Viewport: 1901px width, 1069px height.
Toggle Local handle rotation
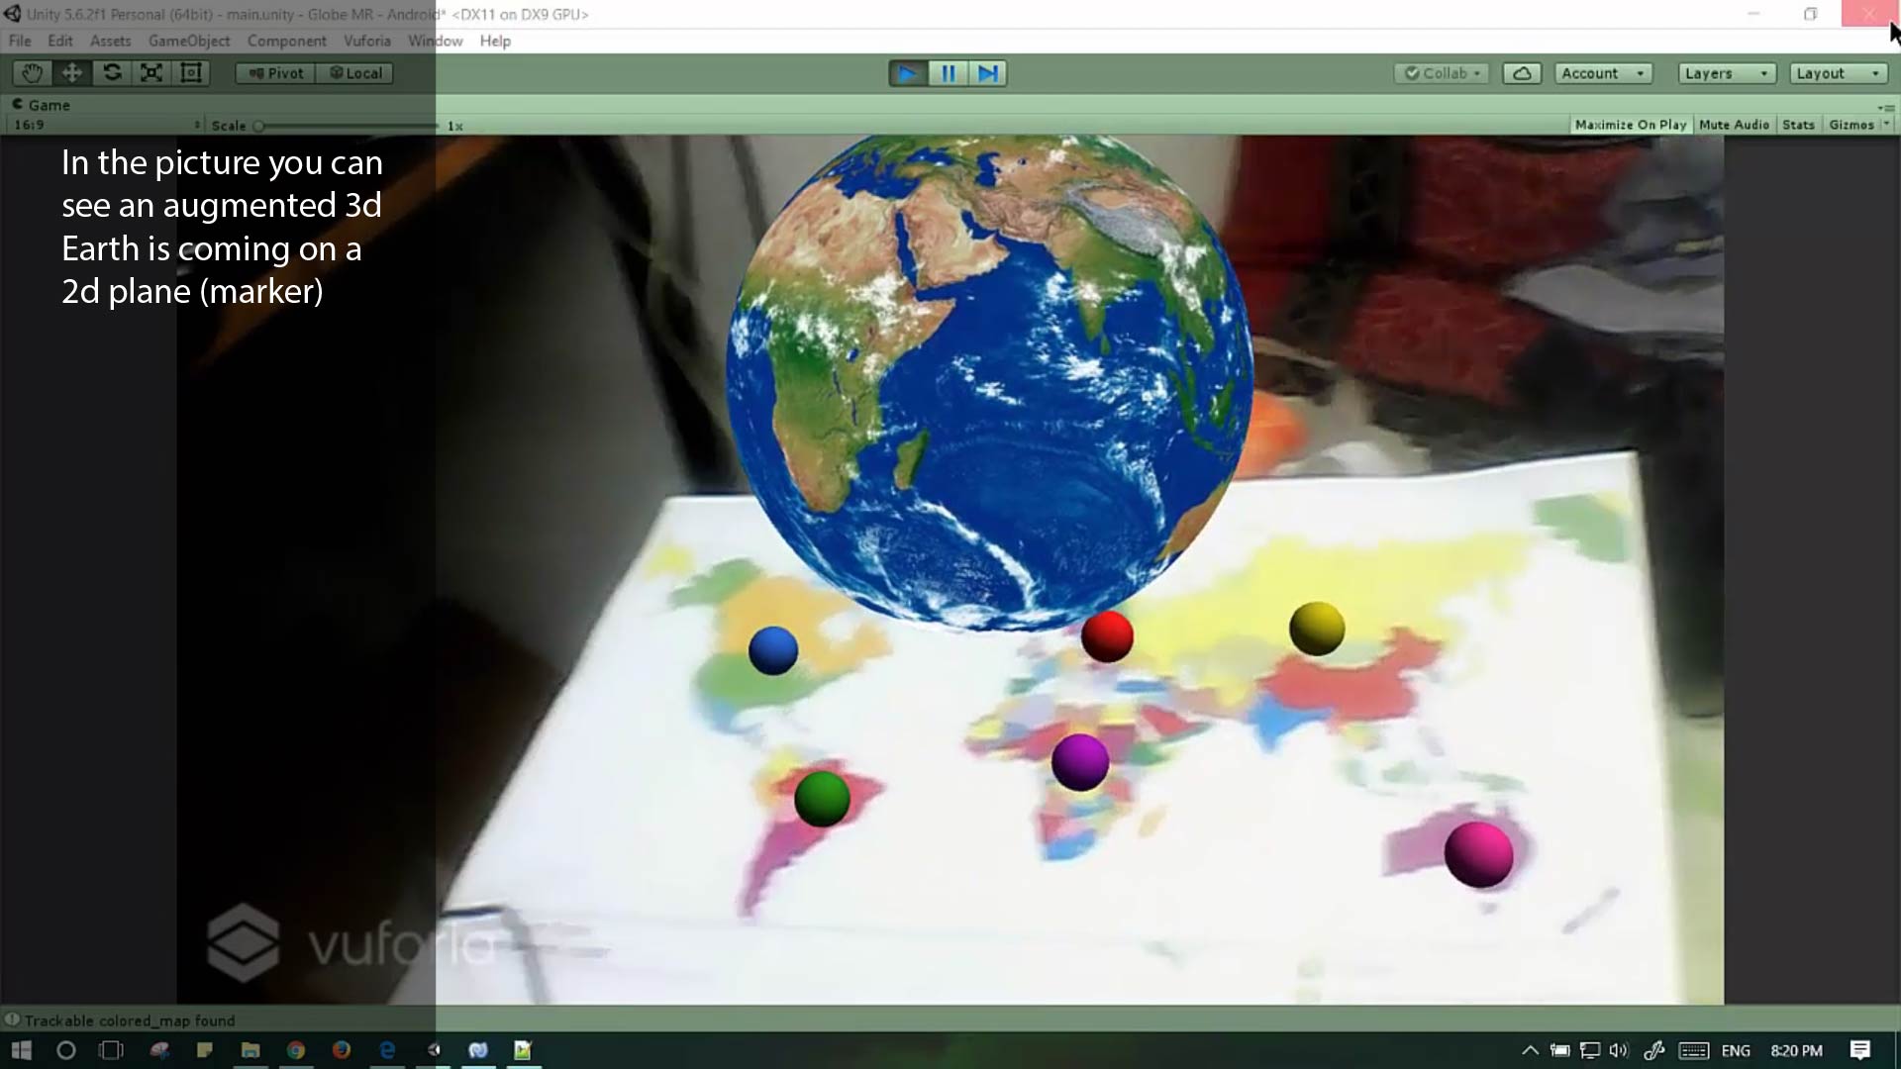point(355,73)
